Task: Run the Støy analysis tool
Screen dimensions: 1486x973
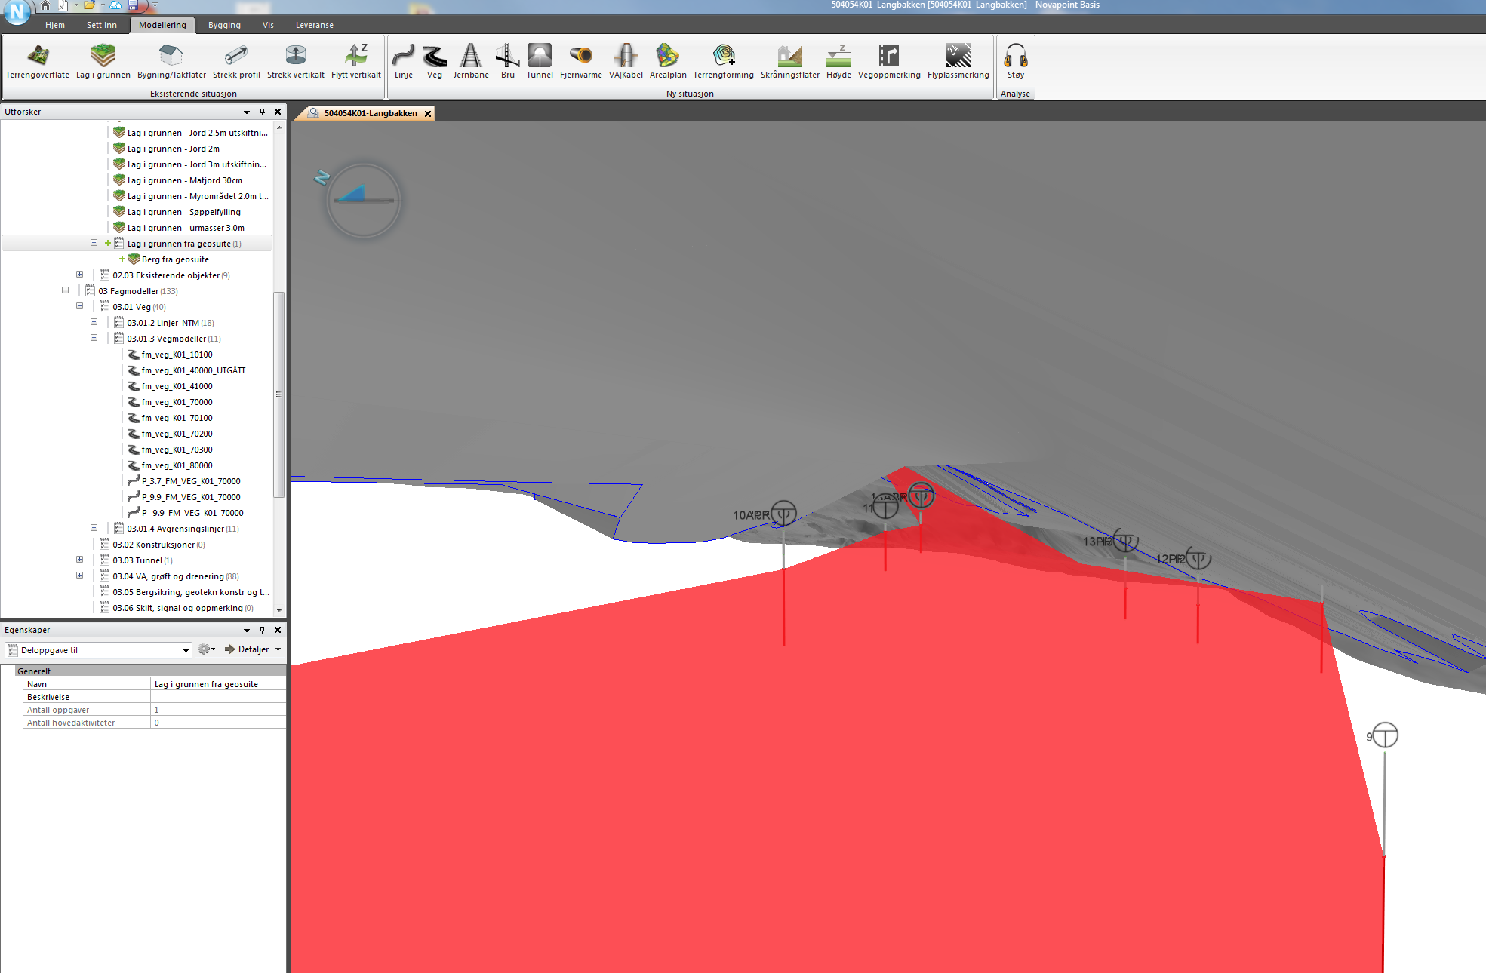Action: point(1016,62)
